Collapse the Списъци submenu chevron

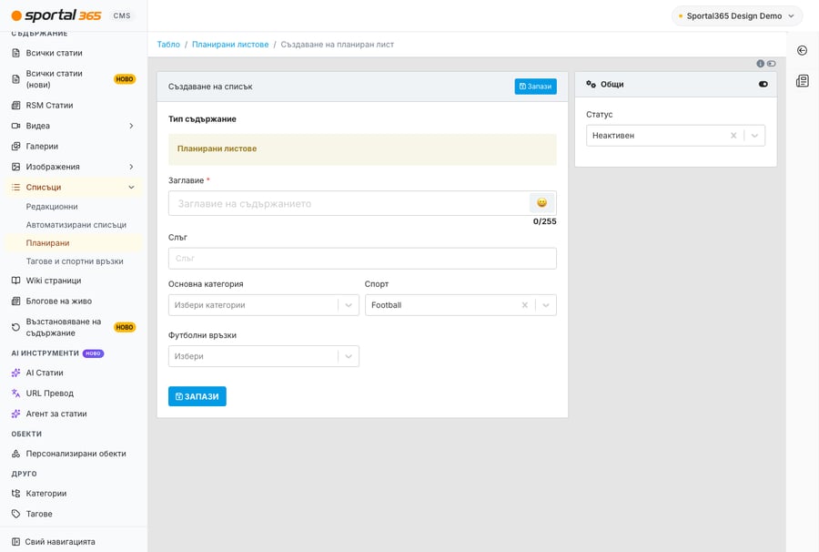[x=131, y=187]
